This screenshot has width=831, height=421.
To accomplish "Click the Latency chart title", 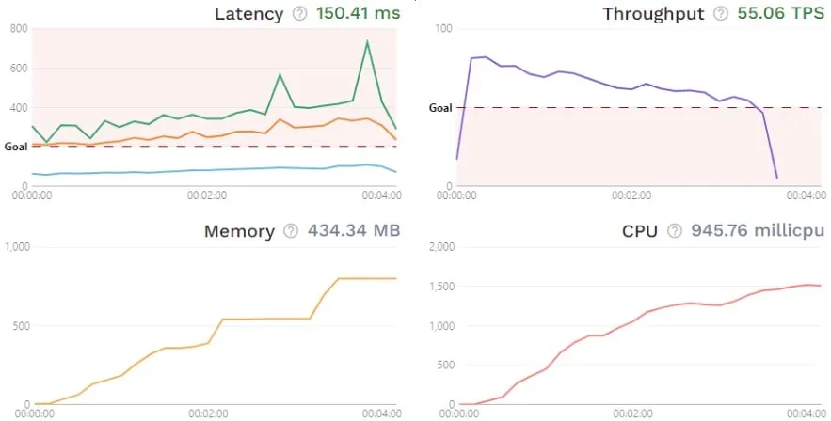I will point(248,14).
